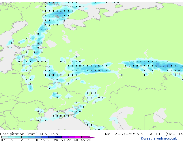Viewport: 183px width, 141px height.
Task: Click the 0.1 legend scale label
Action: click(x=3, y=140)
